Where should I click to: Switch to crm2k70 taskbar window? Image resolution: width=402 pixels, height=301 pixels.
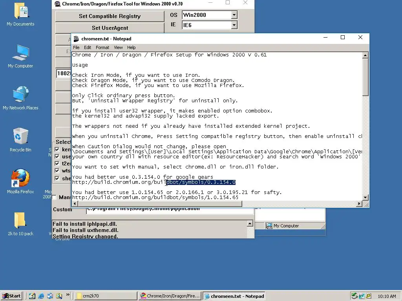(106, 296)
